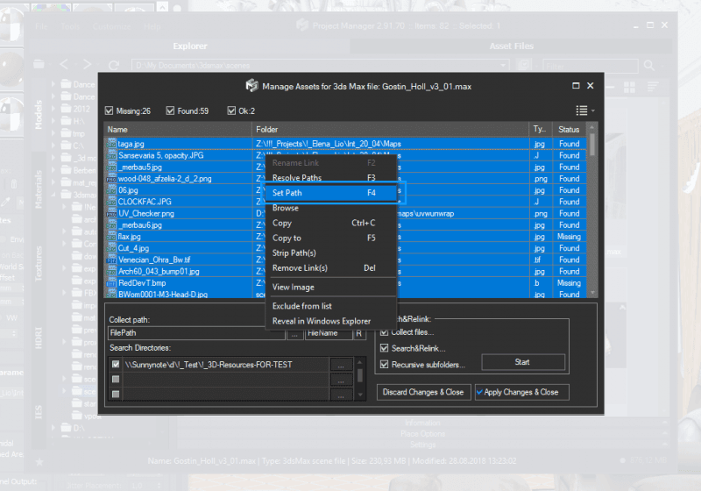Expand the tmp folder node

(x=53, y=133)
